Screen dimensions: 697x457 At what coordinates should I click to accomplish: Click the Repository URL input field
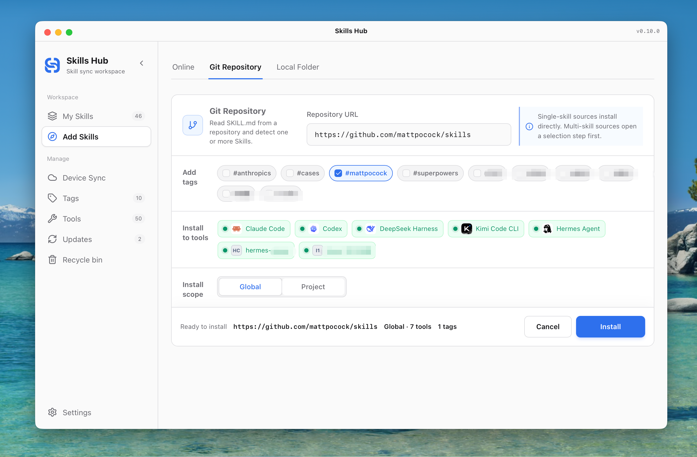point(409,134)
